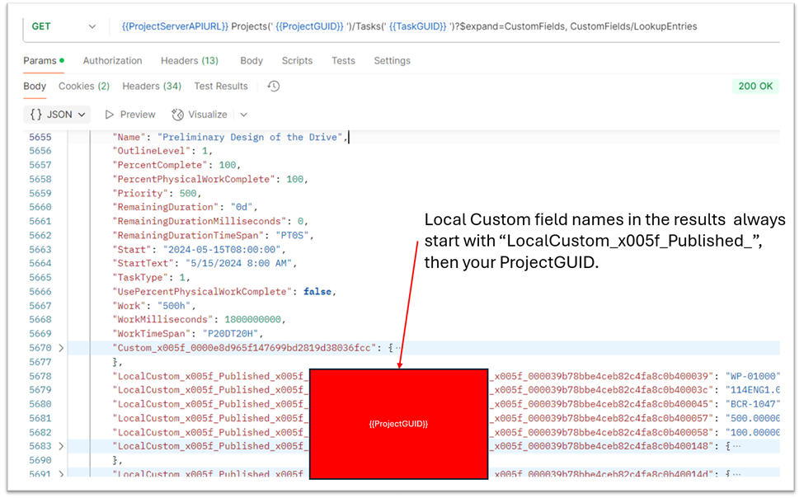Expand the collapsed node on line 5691
Viewport: 804px width, 498px height.
[61, 474]
